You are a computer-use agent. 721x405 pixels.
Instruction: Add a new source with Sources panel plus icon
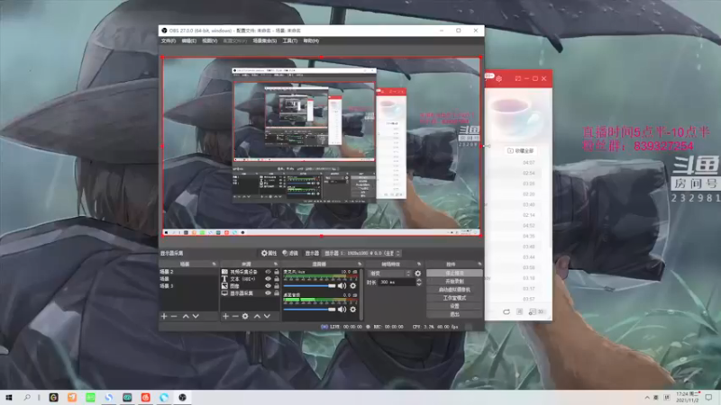pos(226,317)
